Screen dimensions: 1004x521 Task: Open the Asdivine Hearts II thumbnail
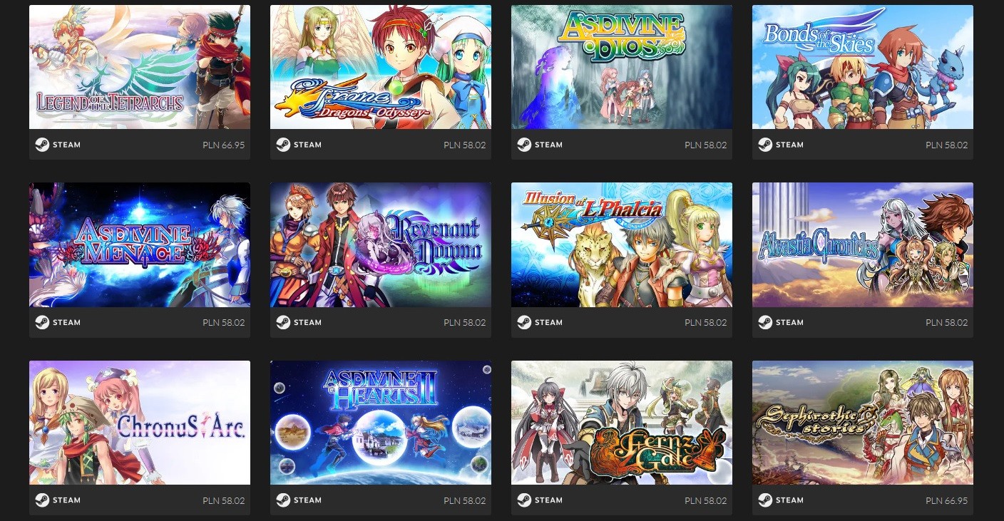(x=381, y=423)
